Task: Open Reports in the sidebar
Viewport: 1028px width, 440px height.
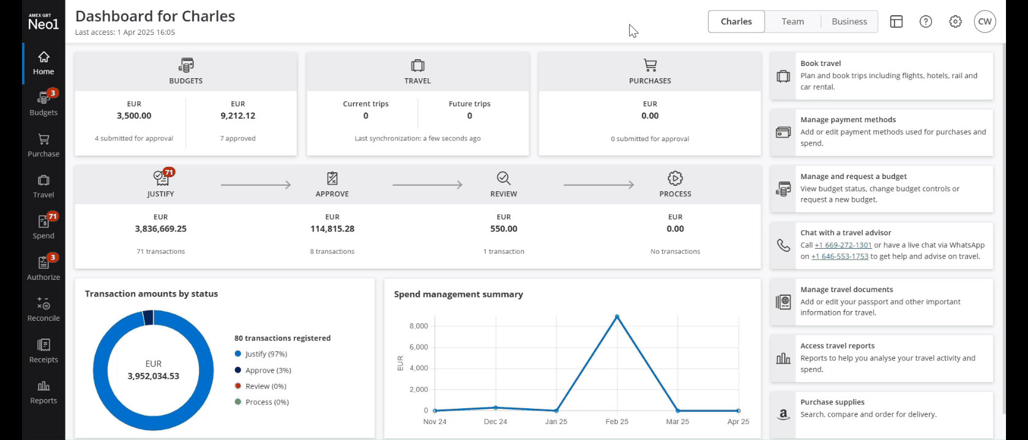Action: click(x=43, y=392)
